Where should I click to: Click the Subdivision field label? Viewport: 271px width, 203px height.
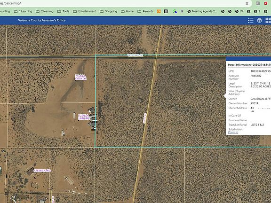coord(235,129)
